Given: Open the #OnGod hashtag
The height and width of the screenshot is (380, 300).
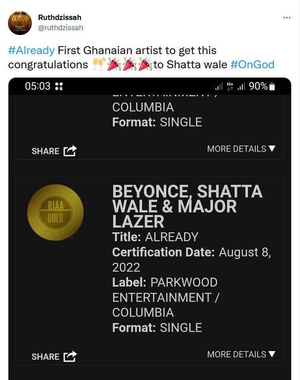Looking at the screenshot, I should coord(252,64).
